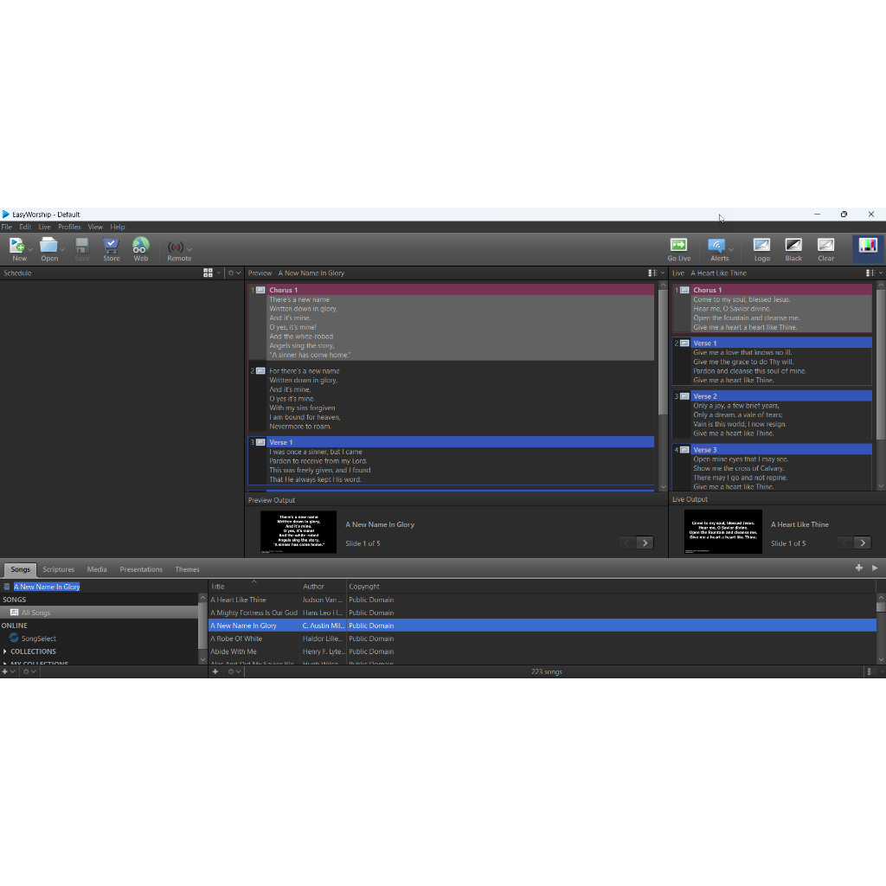Click the Preview Output slide thumbnail
Image resolution: width=886 pixels, height=886 pixels.
point(299,531)
